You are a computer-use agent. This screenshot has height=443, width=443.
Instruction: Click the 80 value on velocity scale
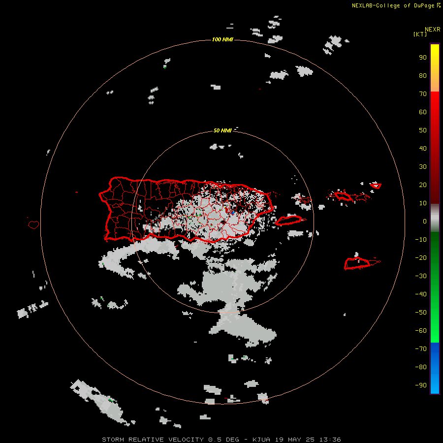click(423, 75)
